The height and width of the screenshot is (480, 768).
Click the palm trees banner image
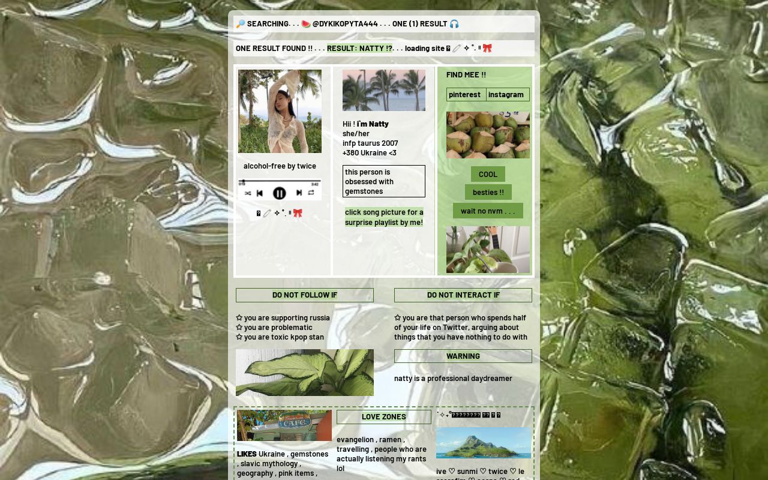[384, 91]
